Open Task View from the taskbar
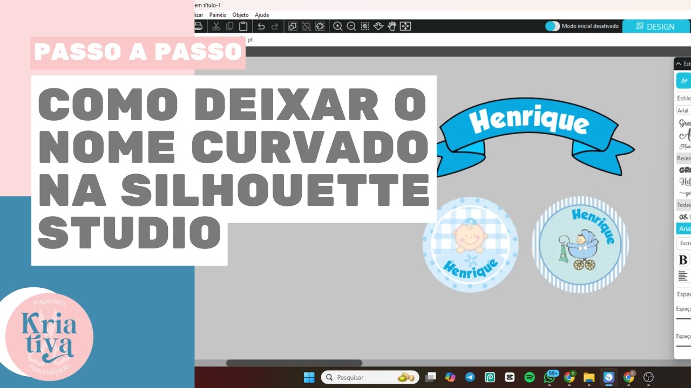Screen dimensions: 691x388 (x=430, y=377)
